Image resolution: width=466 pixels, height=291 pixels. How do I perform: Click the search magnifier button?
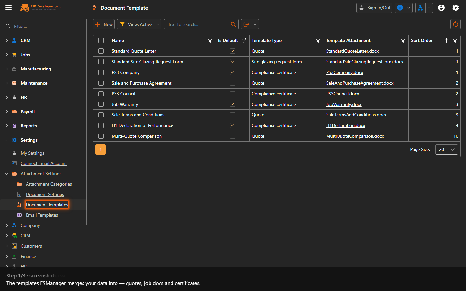coord(233,24)
